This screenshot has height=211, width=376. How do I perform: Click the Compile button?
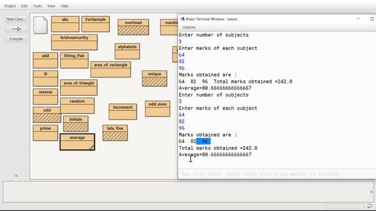16,39
